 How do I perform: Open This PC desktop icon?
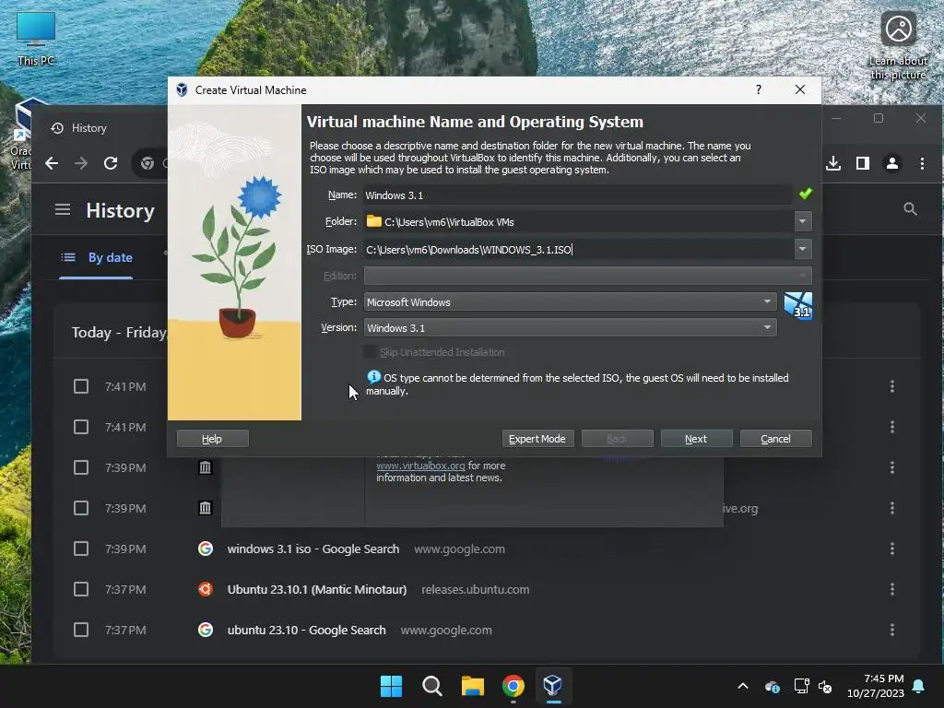(36, 39)
